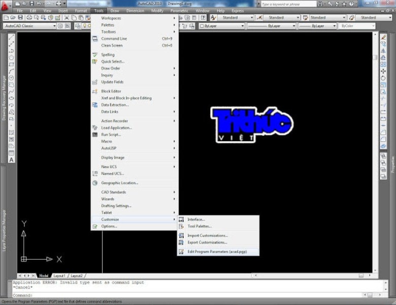Choose Import Customizations... entry
The image size is (396, 305).
coord(218,235)
